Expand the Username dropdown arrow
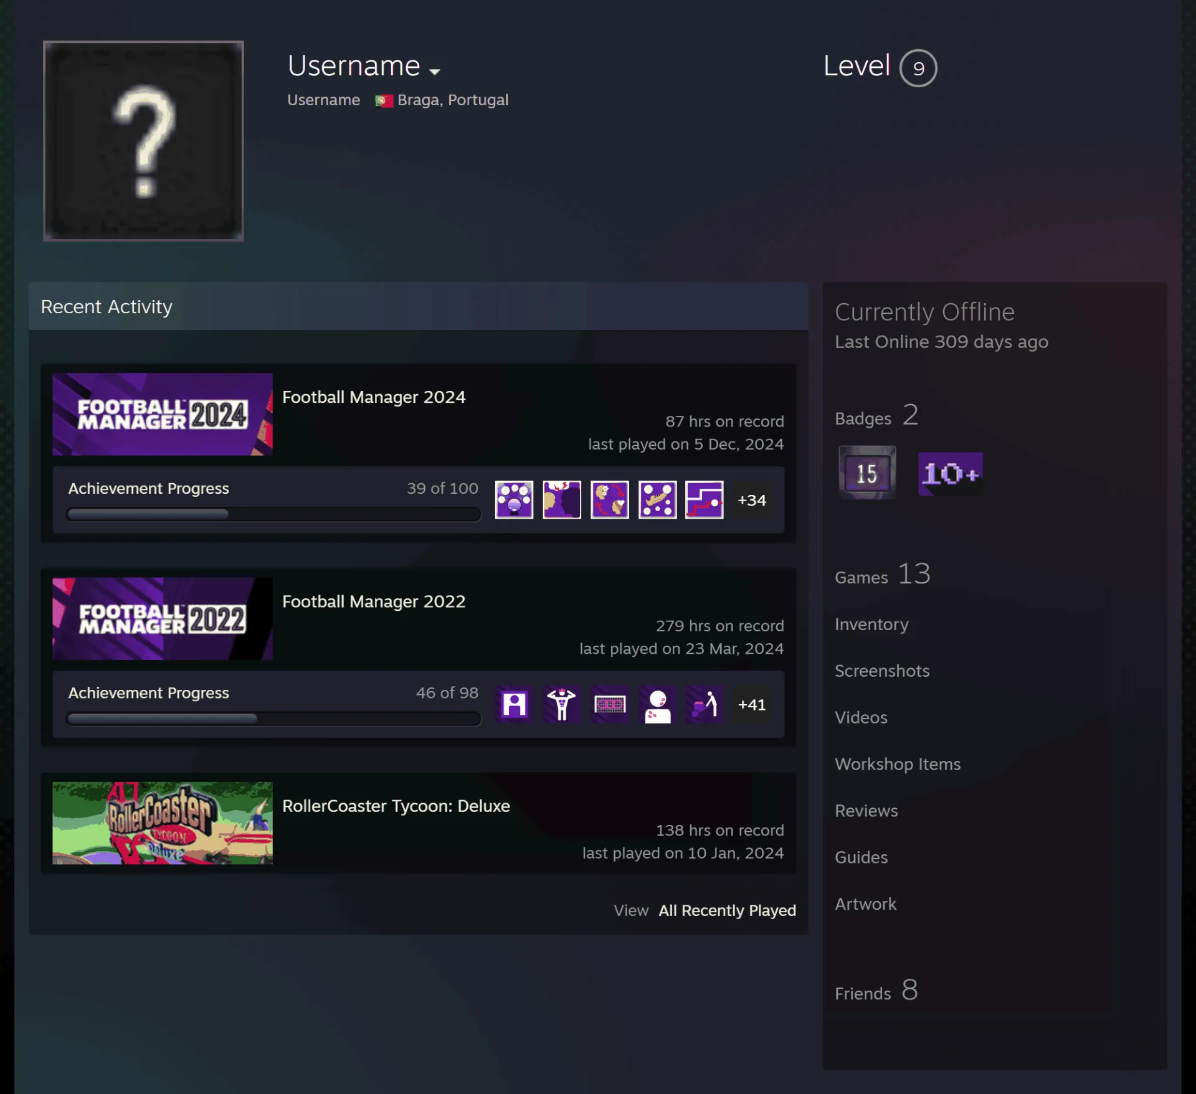 click(435, 72)
